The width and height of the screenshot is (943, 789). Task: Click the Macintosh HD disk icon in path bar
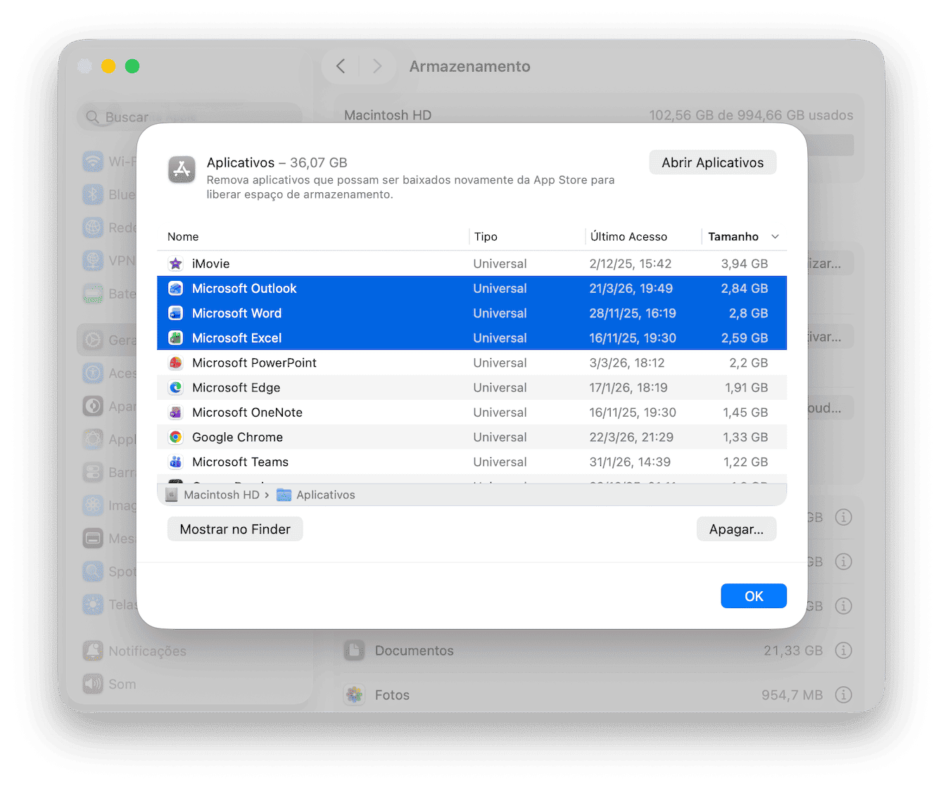tap(171, 495)
